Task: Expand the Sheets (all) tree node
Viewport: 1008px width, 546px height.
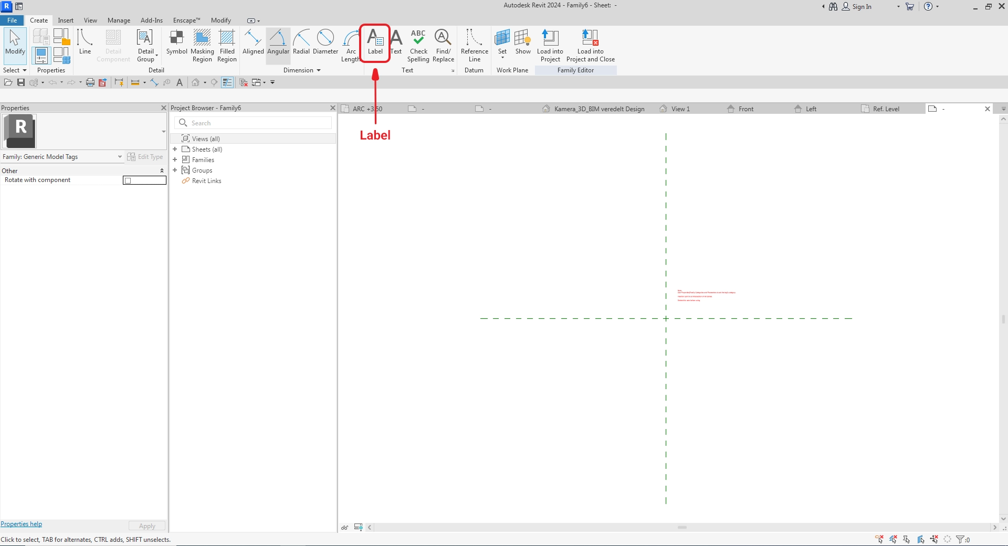Action: (x=175, y=149)
